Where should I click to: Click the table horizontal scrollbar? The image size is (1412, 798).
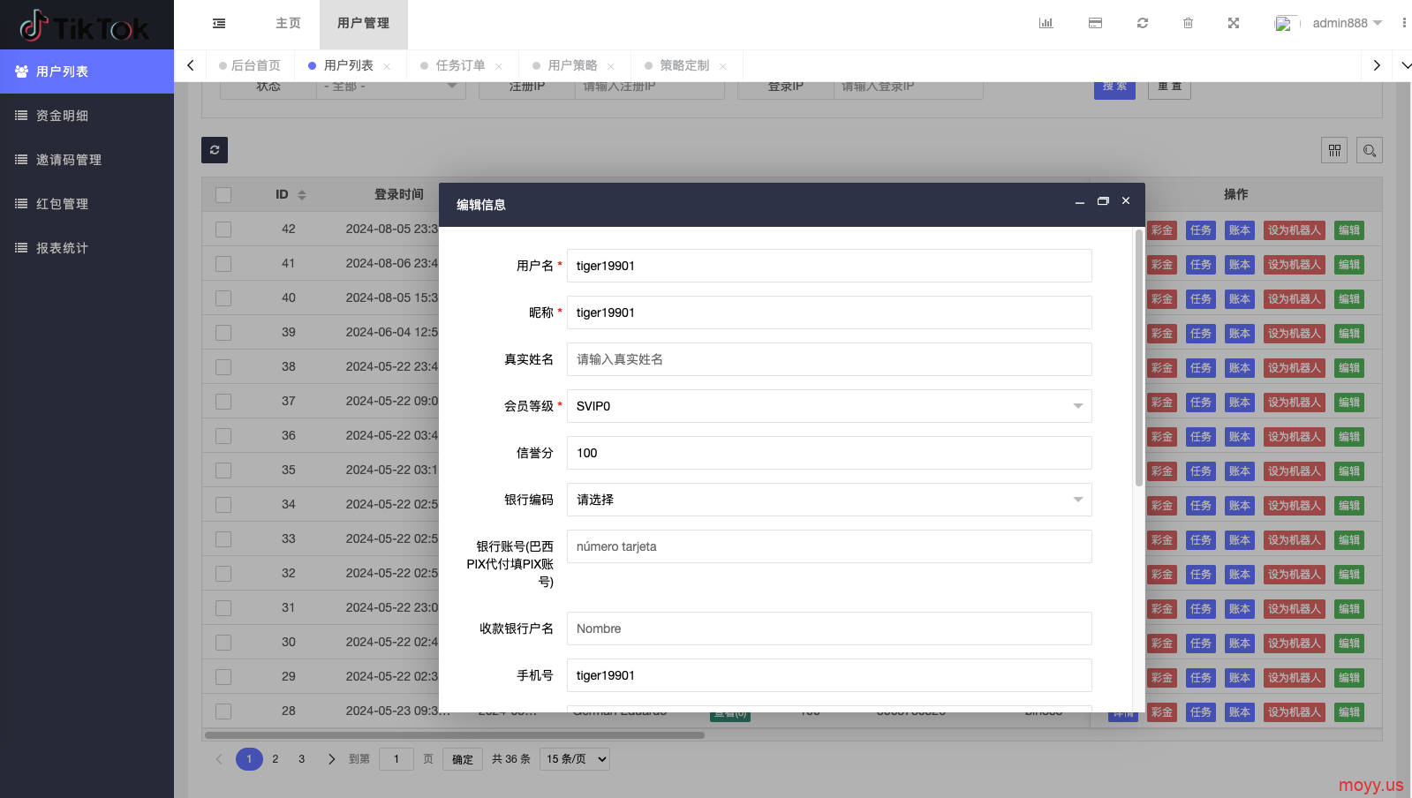(x=455, y=735)
